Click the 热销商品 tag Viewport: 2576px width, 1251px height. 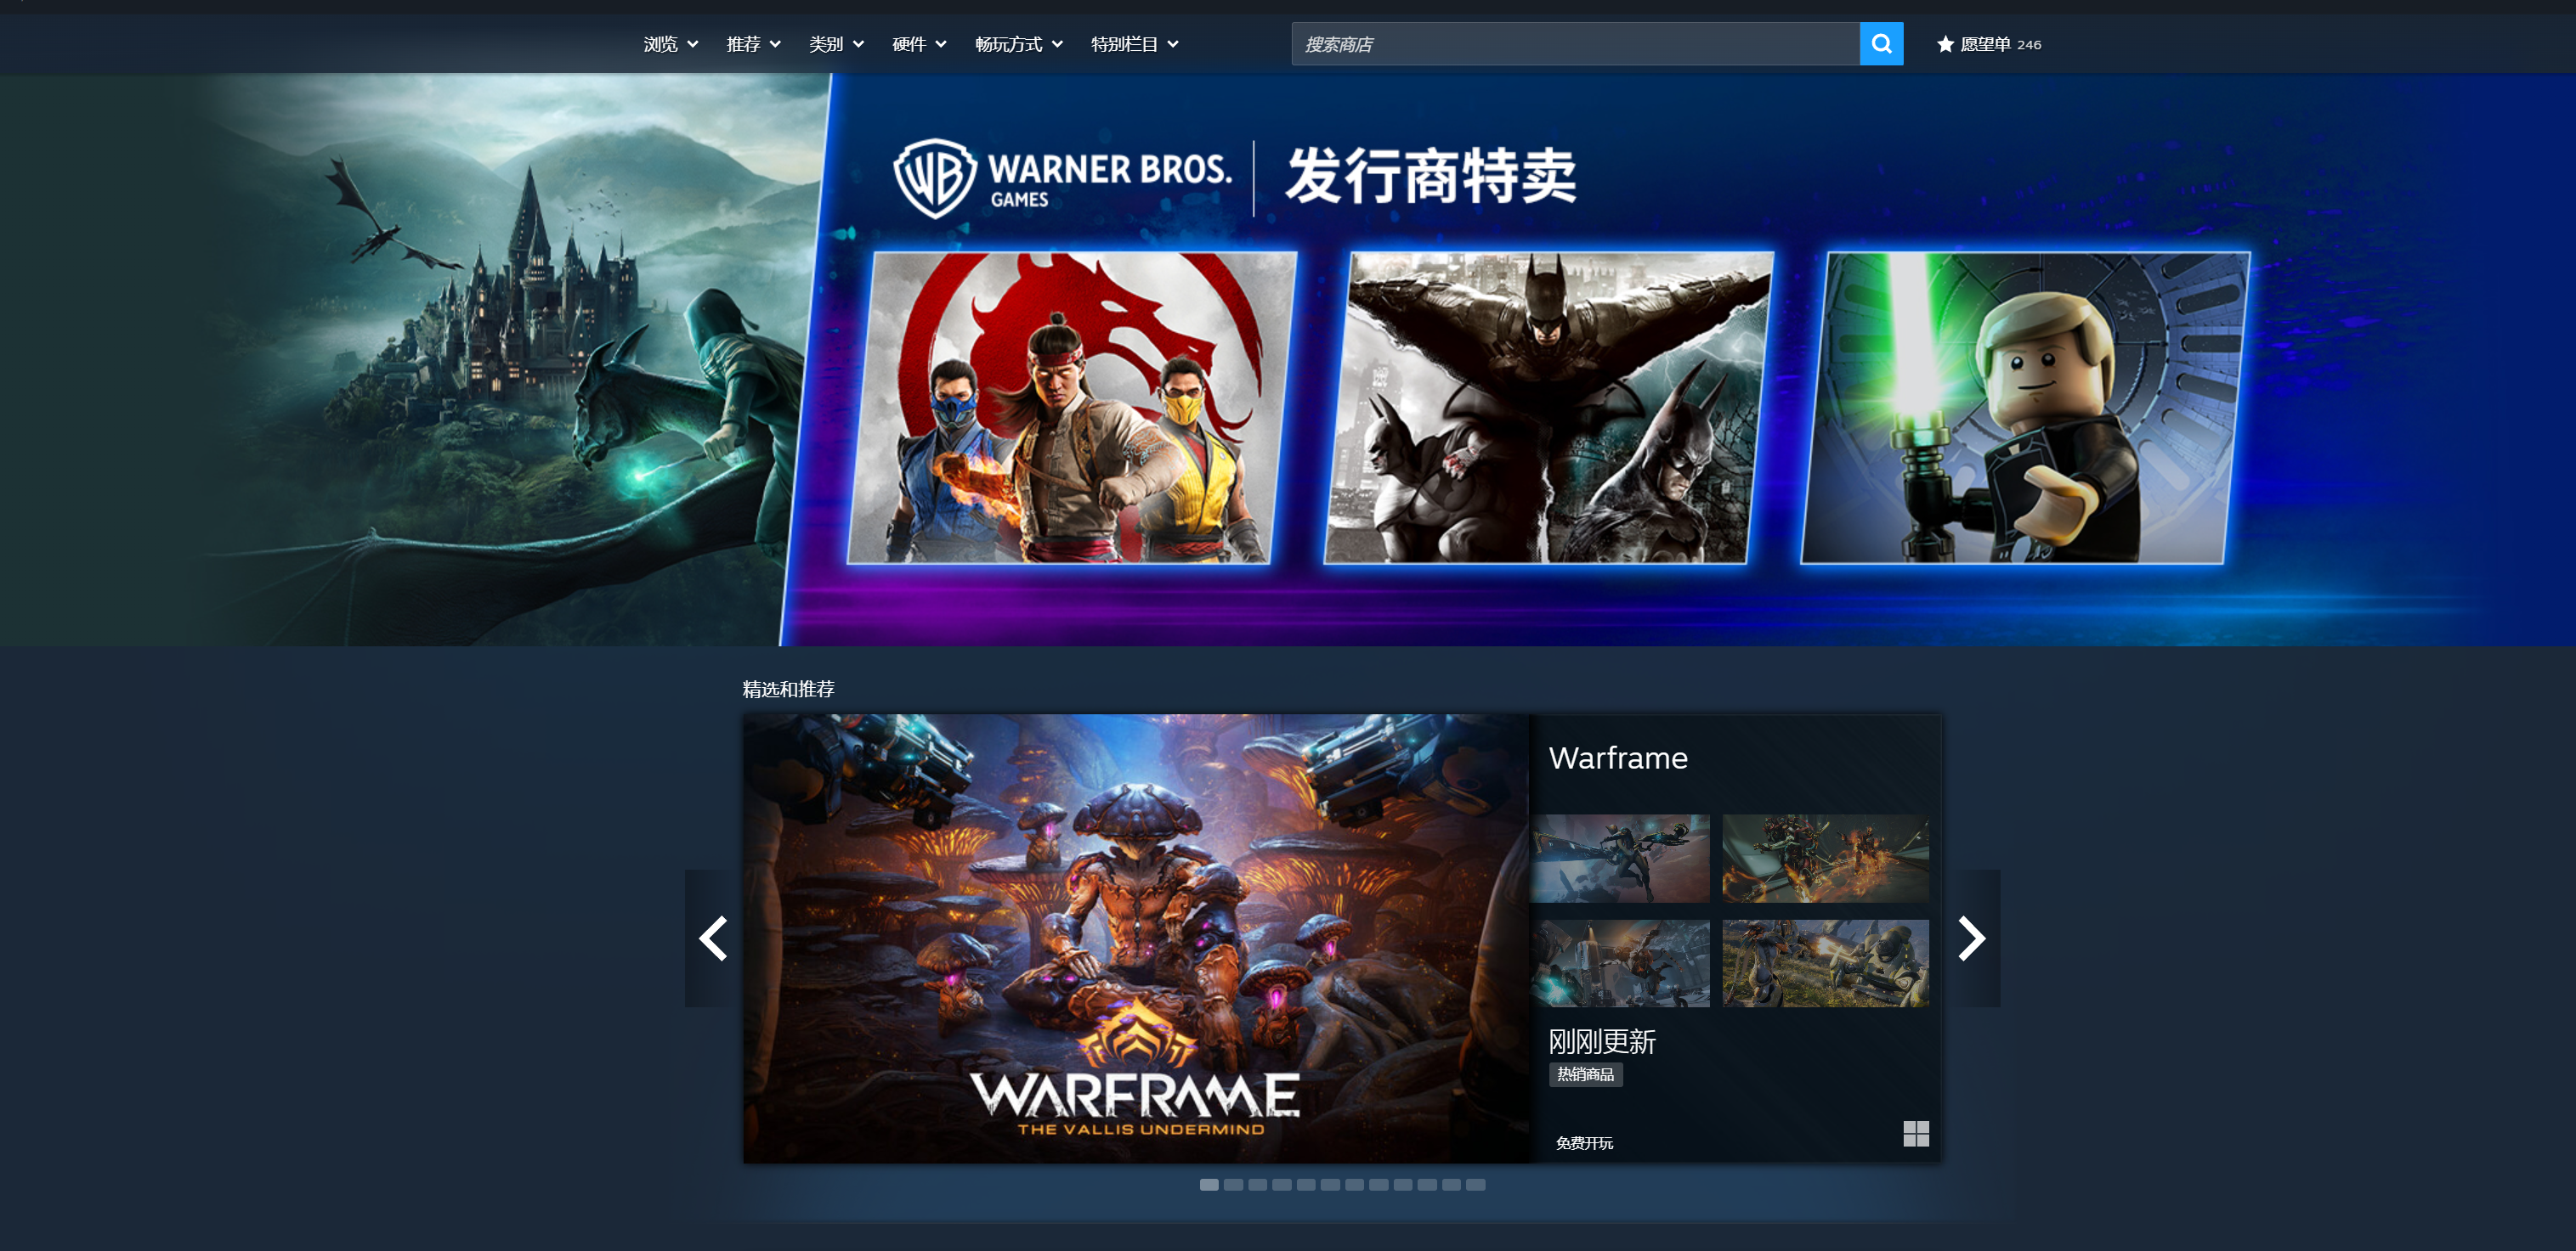(x=1585, y=1074)
